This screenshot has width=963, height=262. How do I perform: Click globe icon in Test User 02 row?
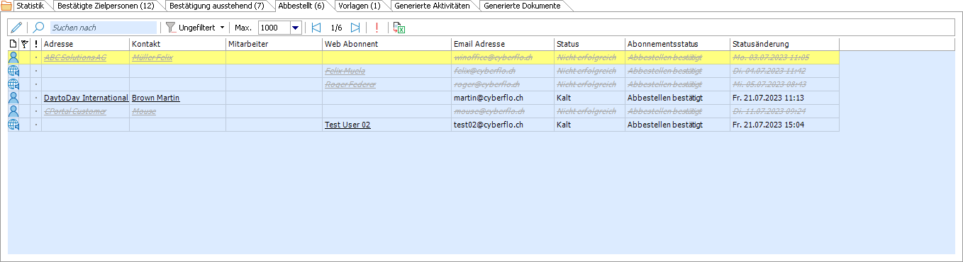(13, 125)
